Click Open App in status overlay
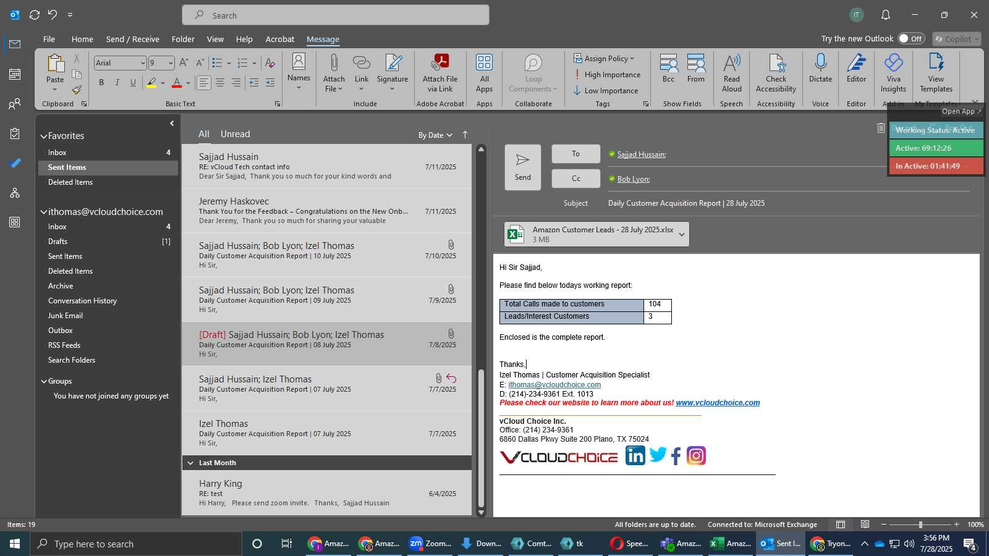Image resolution: width=989 pixels, height=556 pixels. point(961,112)
